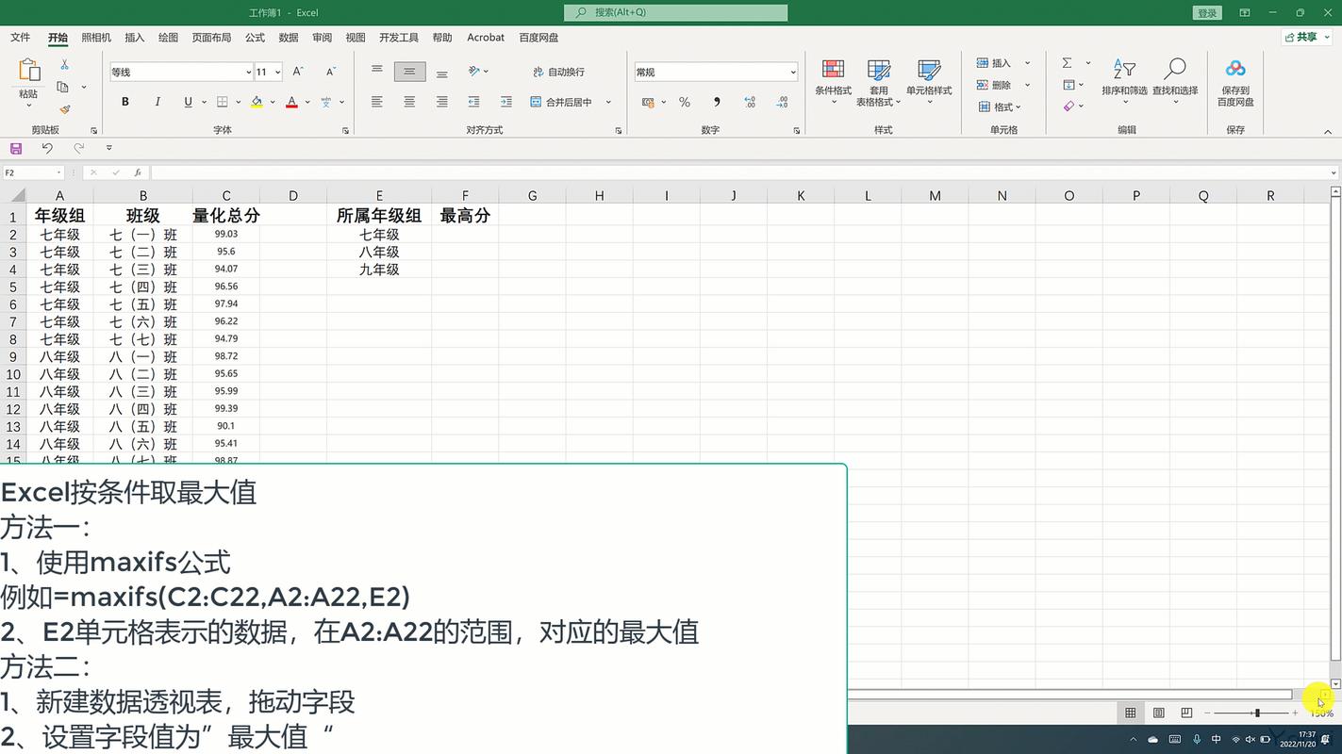Screen dimensions: 1342x754
Task: Click the Undo arrow in quick access toolbar
Action: click(x=47, y=148)
